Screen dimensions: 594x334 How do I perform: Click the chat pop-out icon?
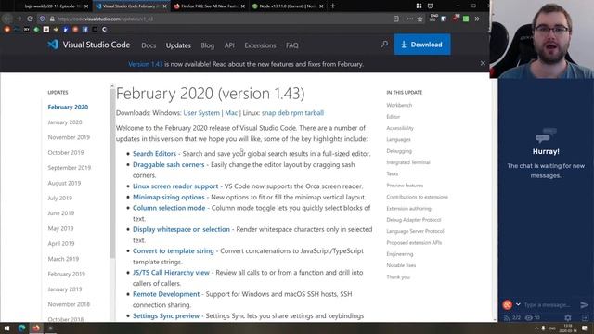(585, 317)
